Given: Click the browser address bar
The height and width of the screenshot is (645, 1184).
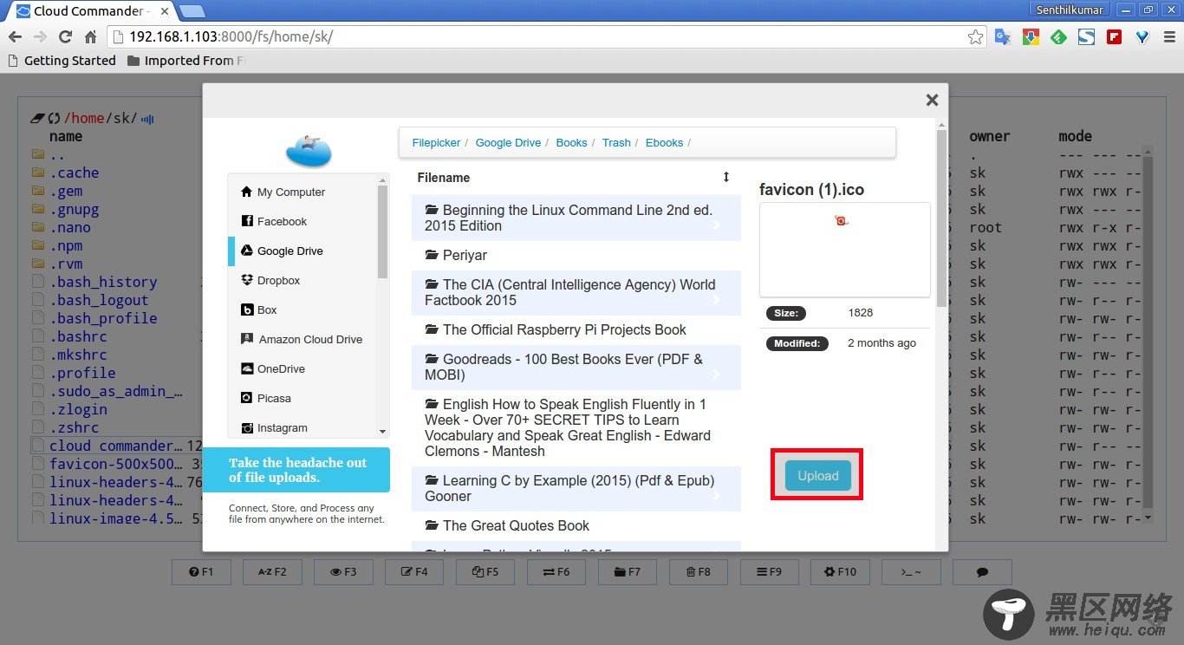Looking at the screenshot, I should coord(546,37).
